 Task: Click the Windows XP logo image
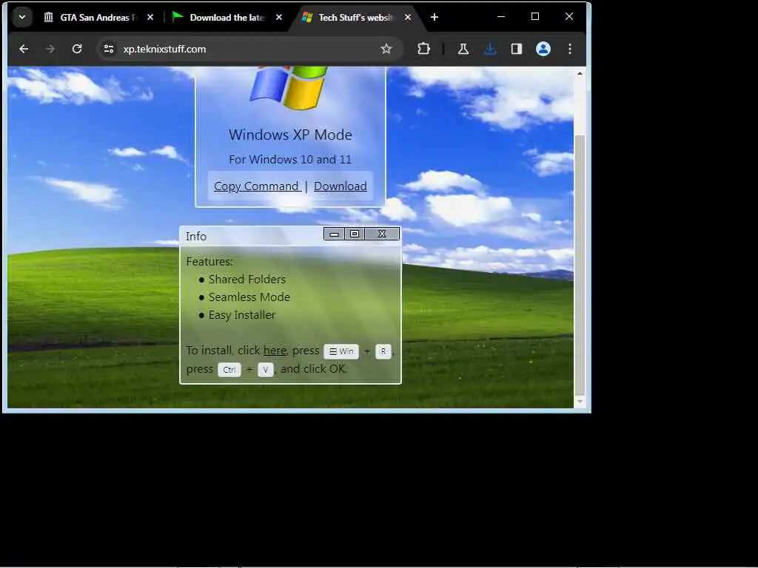289,87
